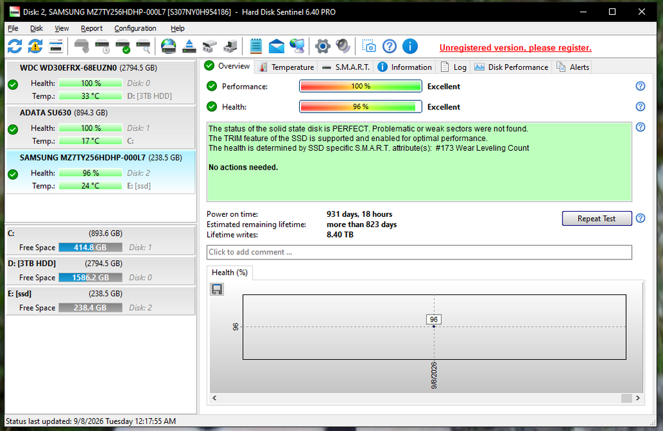Screen dimensions: 663x431
Task: Switch to the Alerts tab
Action: click(x=573, y=67)
